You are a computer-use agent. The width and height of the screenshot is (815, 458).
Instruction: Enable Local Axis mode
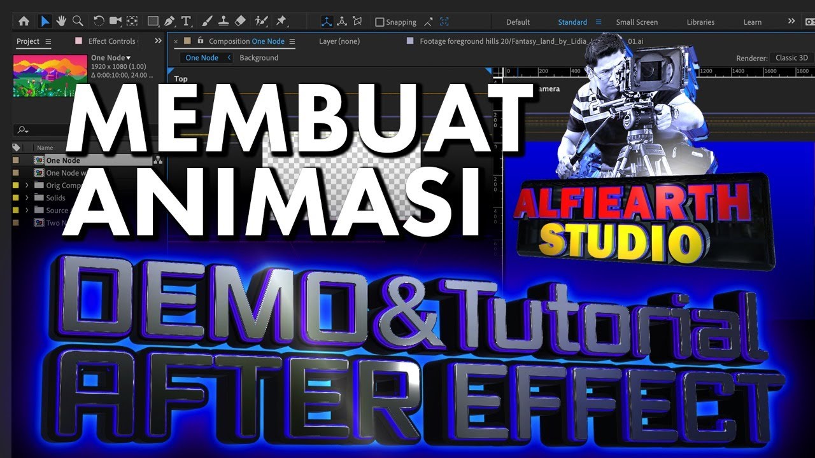[327, 22]
